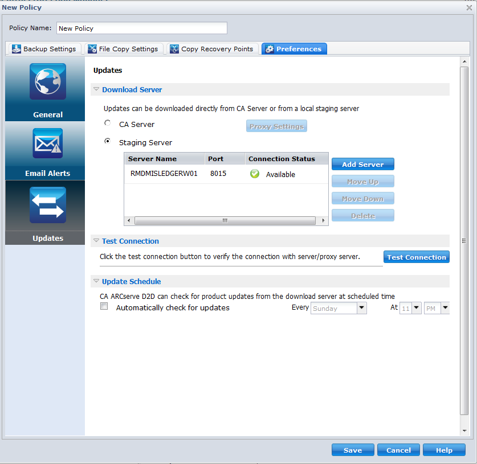Screen dimensions: 477x464
Task: Select the CA Server radio button
Action: click(x=107, y=122)
